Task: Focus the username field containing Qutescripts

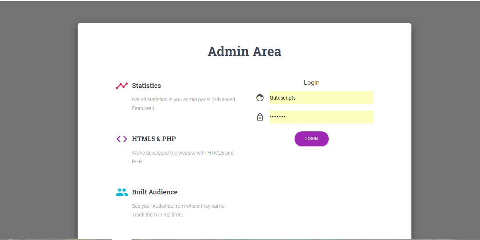Action: (321, 98)
